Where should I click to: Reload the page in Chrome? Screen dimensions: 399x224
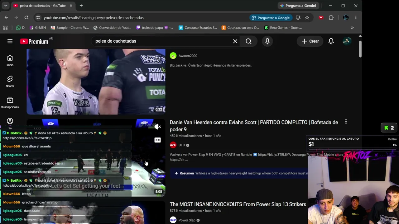(x=26, y=18)
